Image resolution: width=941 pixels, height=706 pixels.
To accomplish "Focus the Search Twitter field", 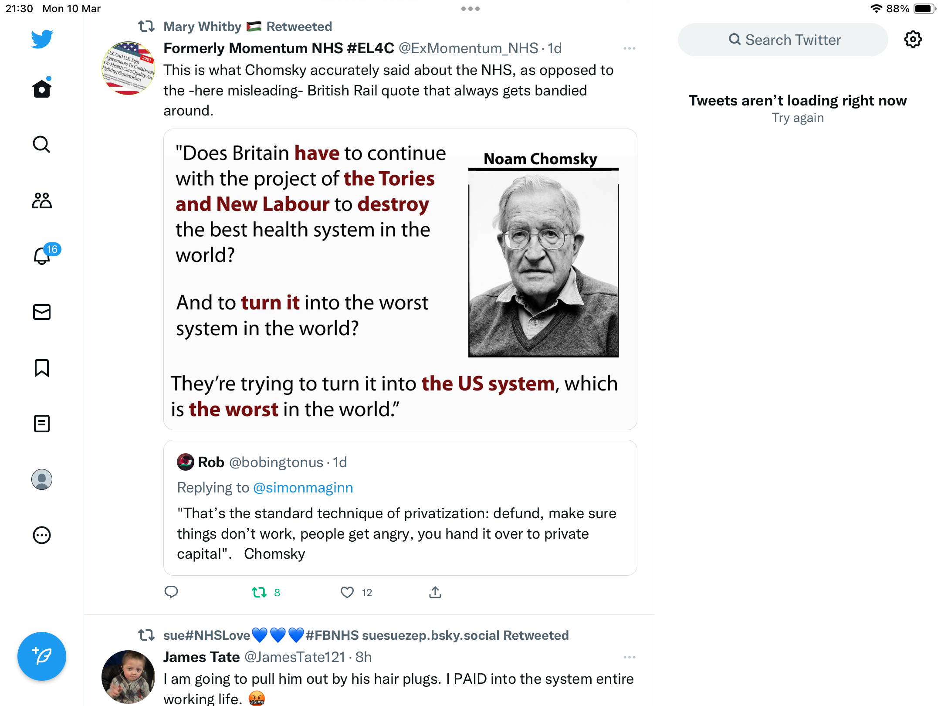I will click(x=783, y=40).
